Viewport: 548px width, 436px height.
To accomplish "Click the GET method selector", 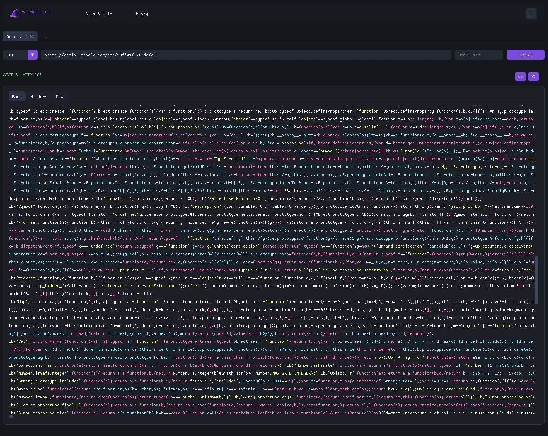I will pos(16,55).
